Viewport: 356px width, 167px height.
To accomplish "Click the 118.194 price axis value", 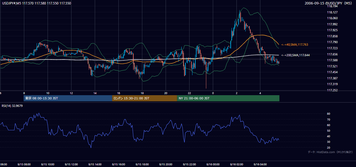I will coord(332,6).
